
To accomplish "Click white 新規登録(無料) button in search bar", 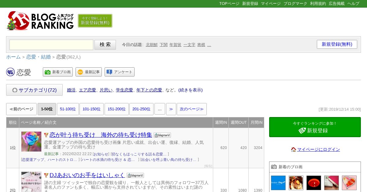I will 337,44.
